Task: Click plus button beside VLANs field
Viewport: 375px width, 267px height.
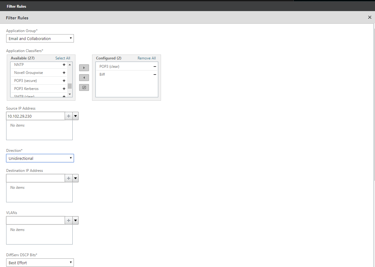Action: (69, 220)
